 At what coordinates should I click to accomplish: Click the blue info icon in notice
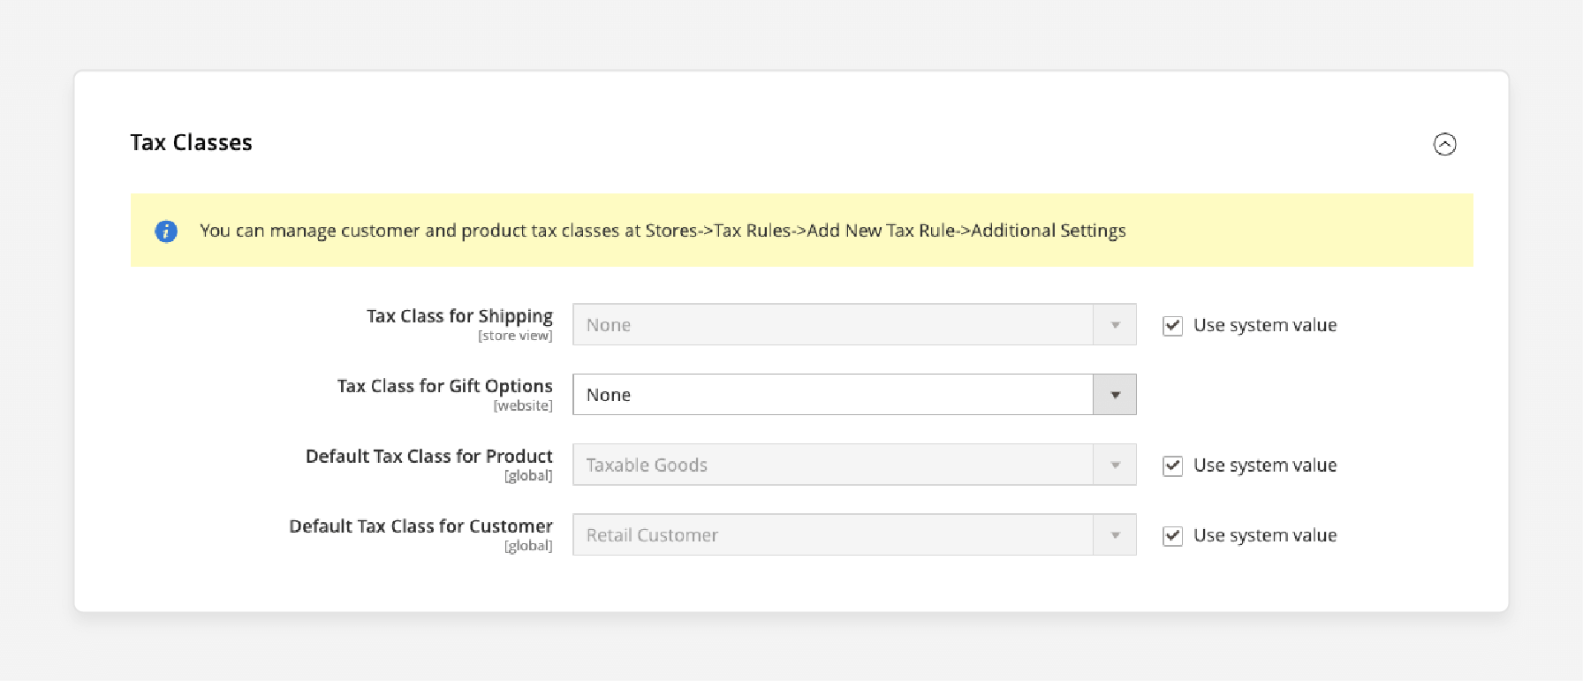(166, 231)
